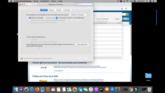Viewport: 165px width, 93px height.
Task: Open Wi-Fi status in menu bar
Action: [x=127, y=1]
